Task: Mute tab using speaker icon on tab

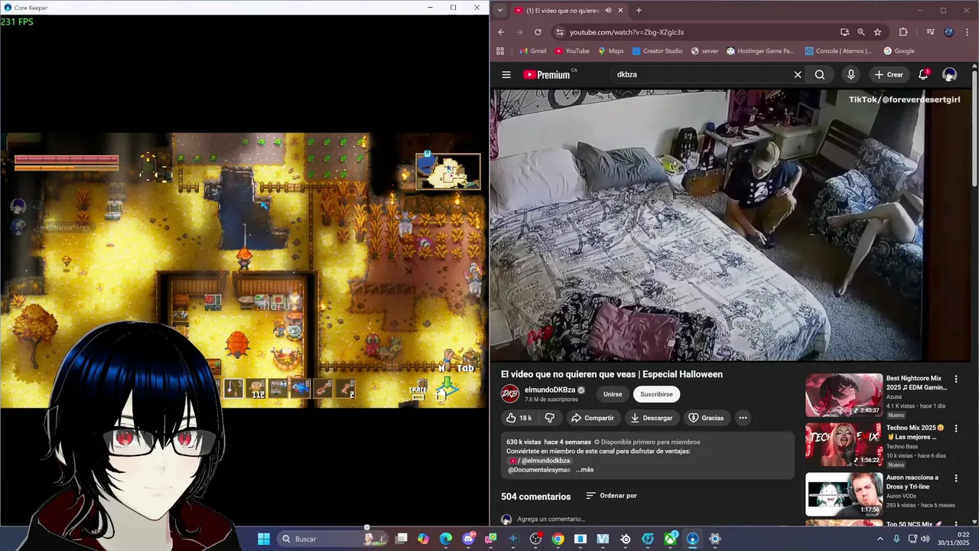Action: click(x=607, y=10)
